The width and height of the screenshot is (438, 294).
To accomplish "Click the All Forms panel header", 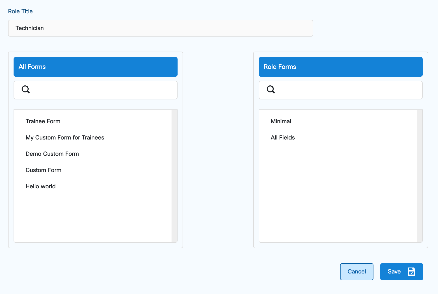I will click(x=95, y=67).
